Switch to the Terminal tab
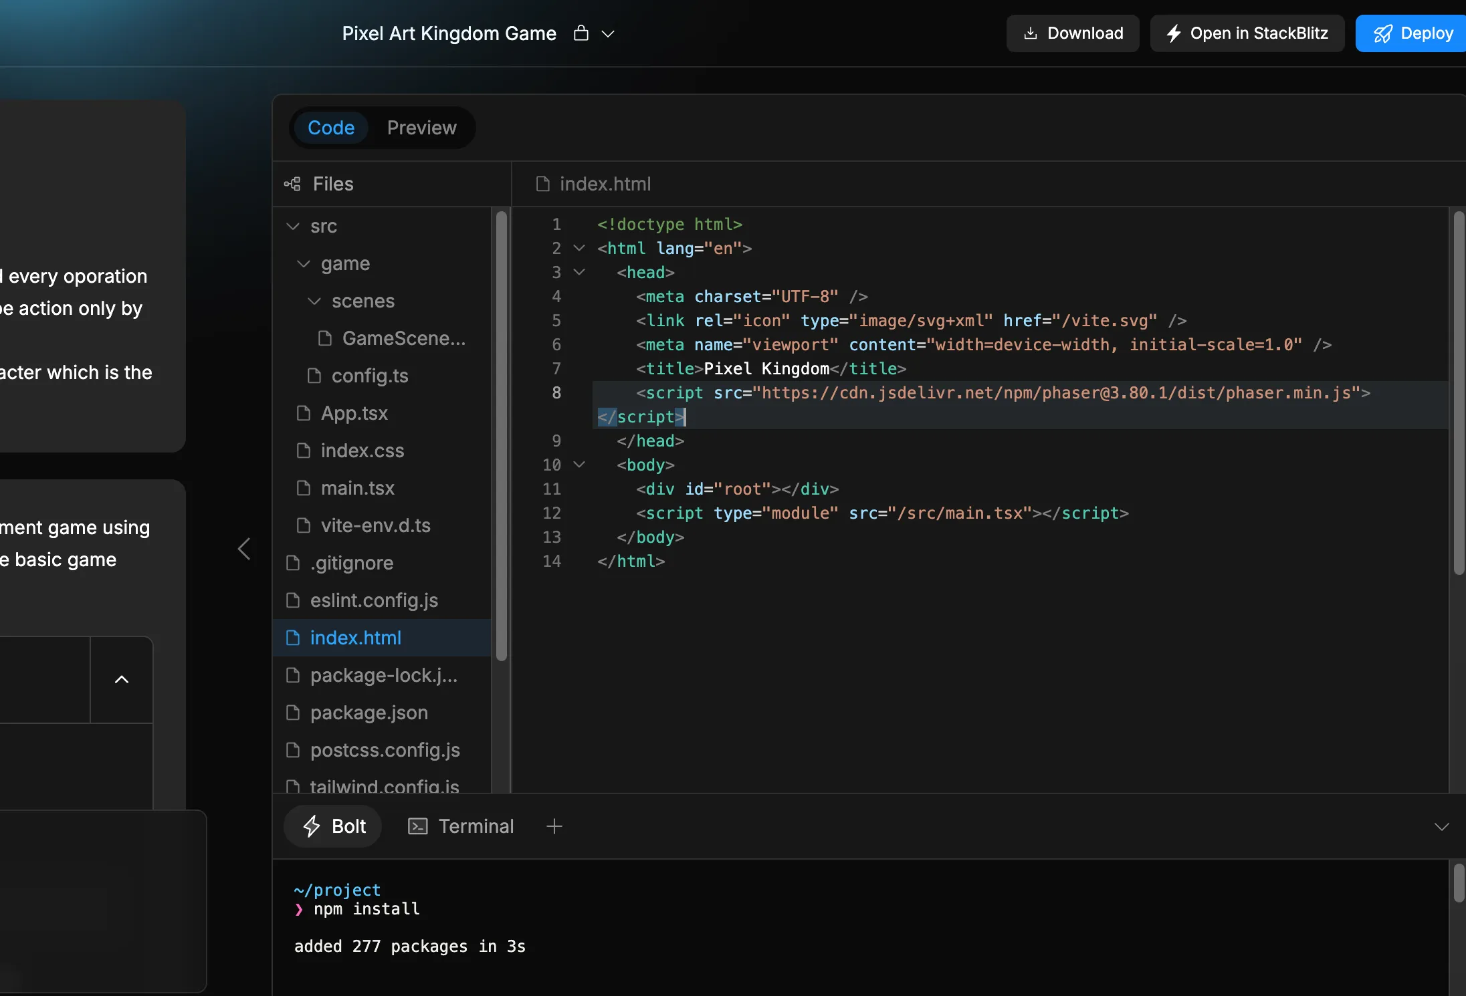The height and width of the screenshot is (996, 1466). 461,826
